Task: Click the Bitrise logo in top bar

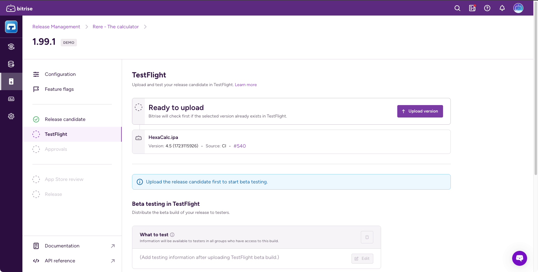Action: click(x=19, y=8)
